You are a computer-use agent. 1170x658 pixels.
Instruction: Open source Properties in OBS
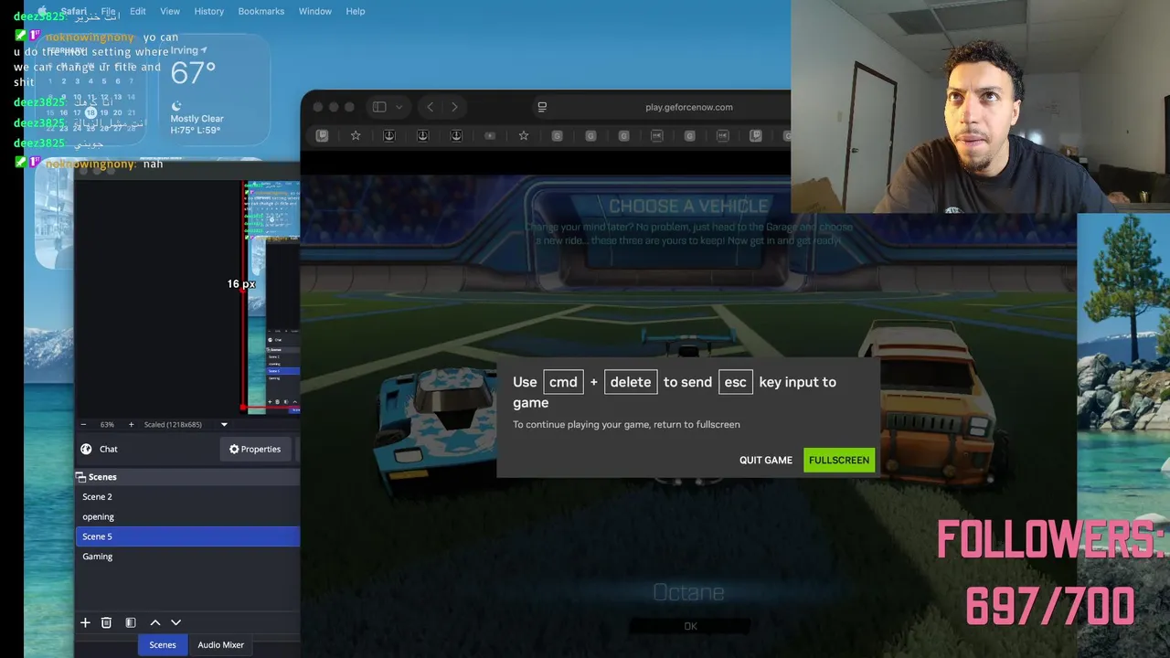255,449
